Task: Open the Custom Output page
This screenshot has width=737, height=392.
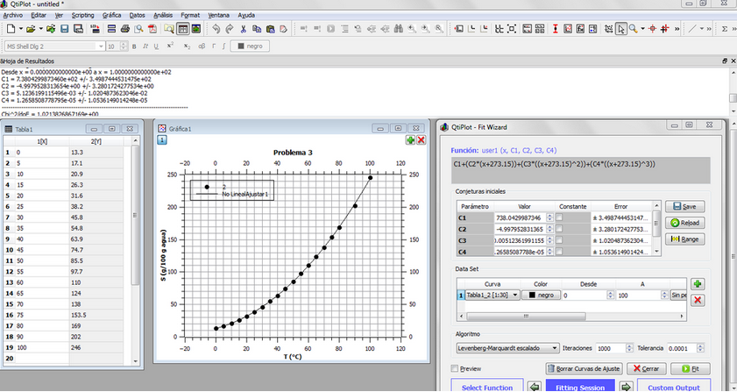Action: point(674,386)
